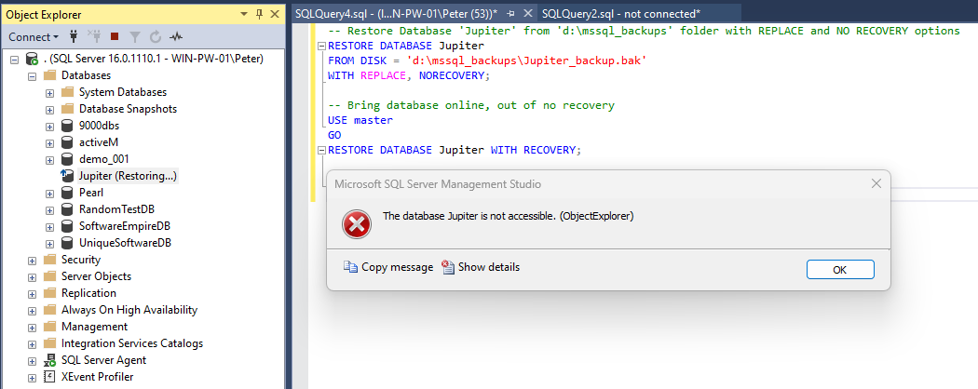Screen dimensions: 978x389
Task: Expand the System Databases folder
Action: tap(49, 92)
